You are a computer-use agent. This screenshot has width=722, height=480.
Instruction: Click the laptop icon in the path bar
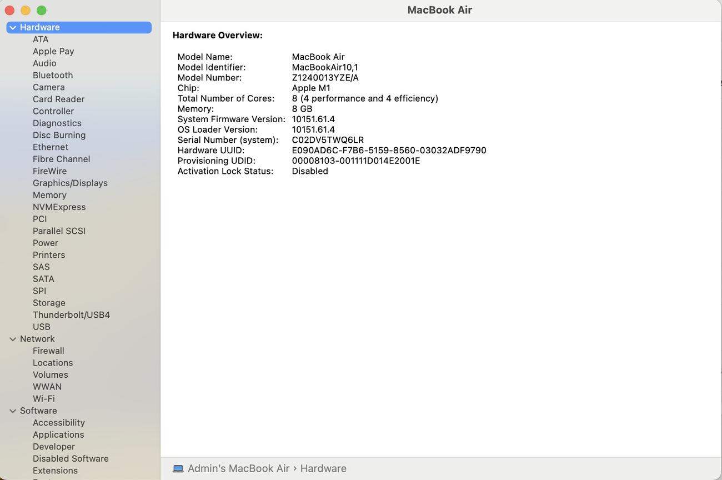point(178,468)
